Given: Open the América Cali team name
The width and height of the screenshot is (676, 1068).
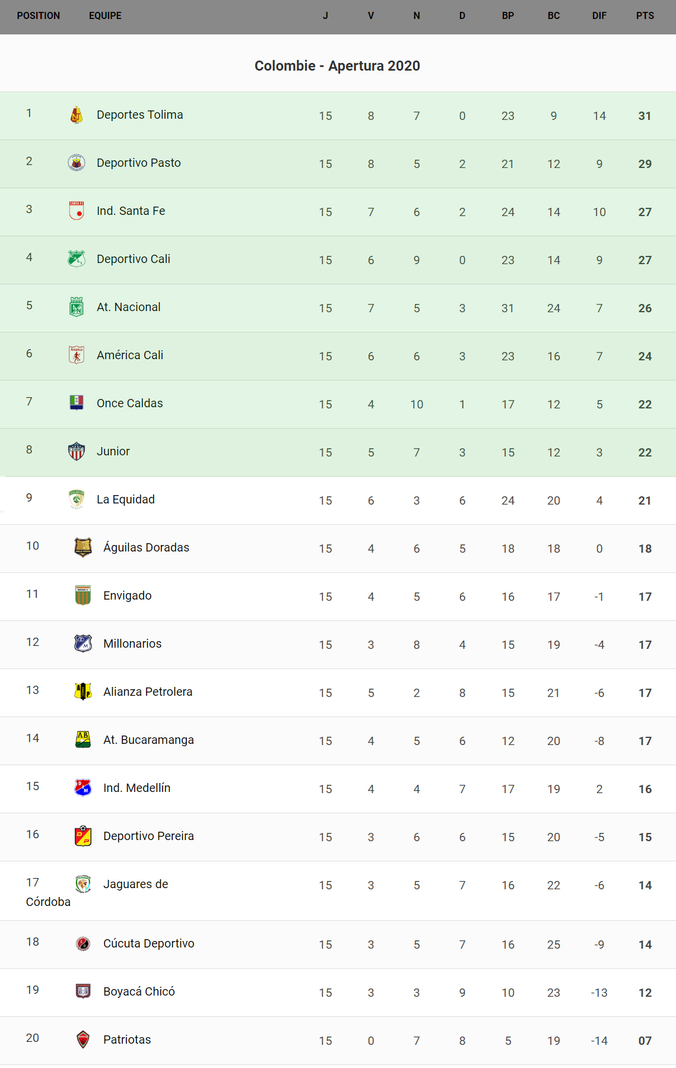Looking at the screenshot, I should point(130,355).
